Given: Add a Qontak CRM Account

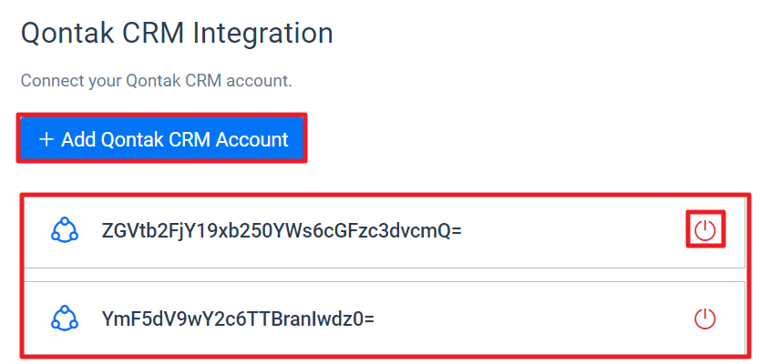Looking at the screenshot, I should pyautogui.click(x=162, y=138).
